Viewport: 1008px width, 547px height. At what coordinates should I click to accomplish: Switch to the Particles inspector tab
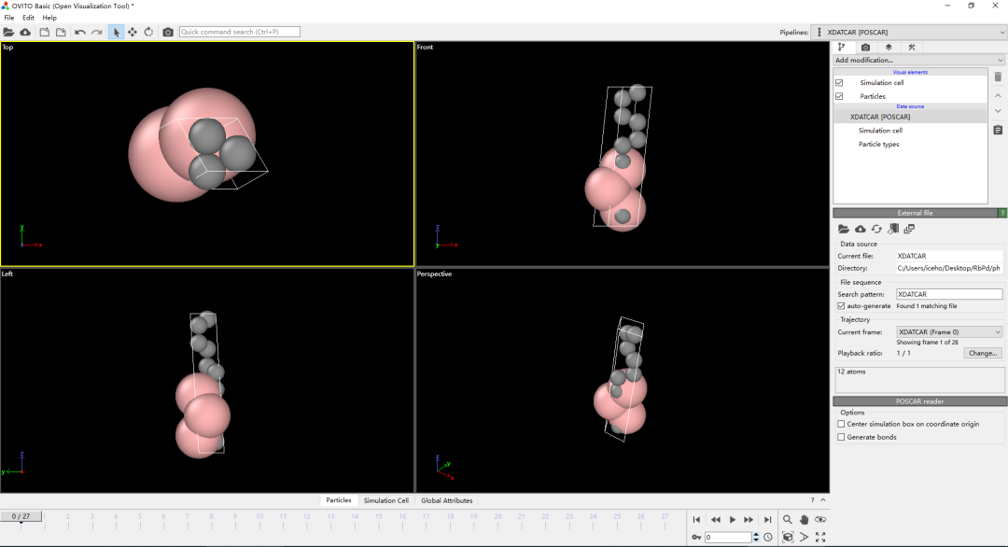(x=338, y=500)
